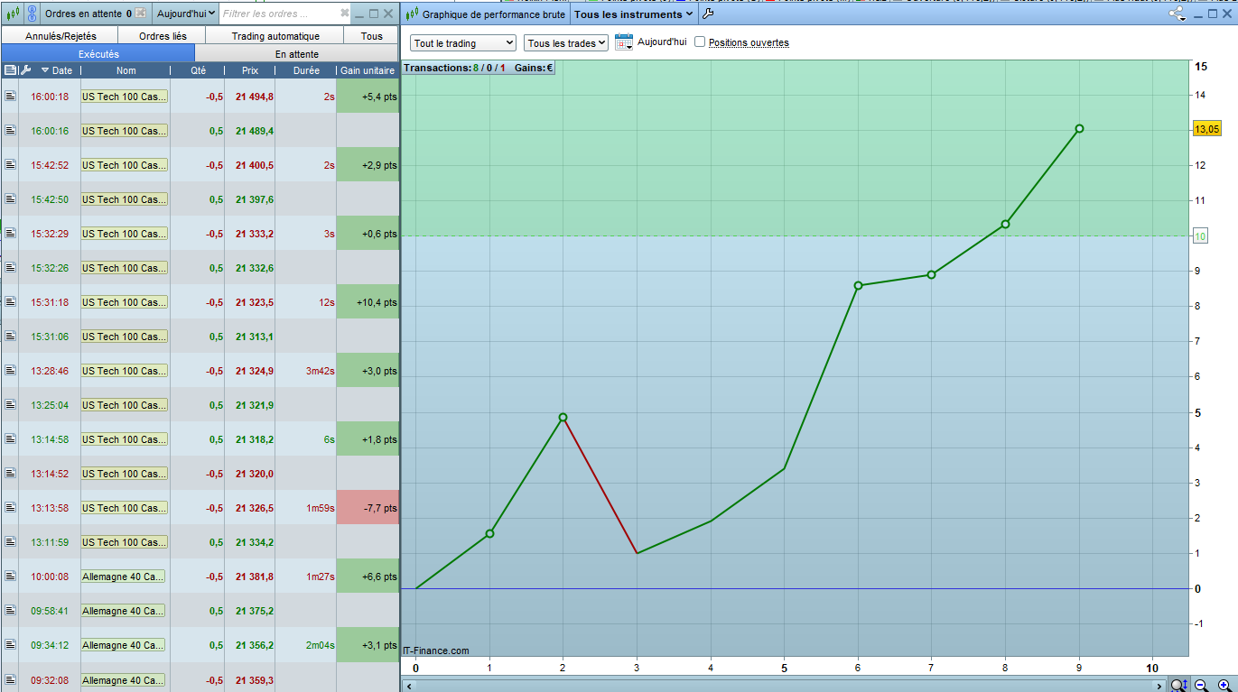Screen dimensions: 1238x692
Task: Click Allemagne 40 label in 10:00:08 row
Action: pos(123,577)
